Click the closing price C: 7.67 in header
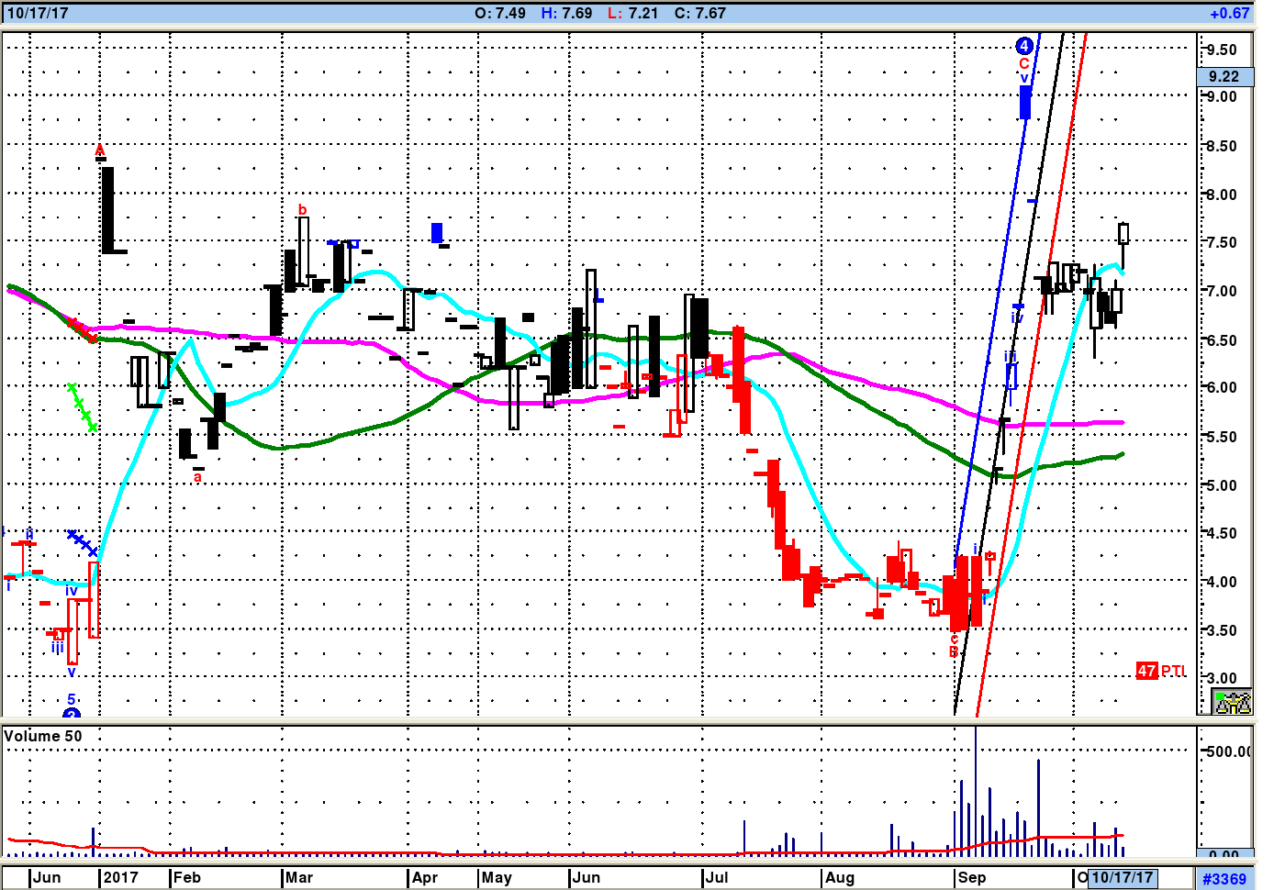The image size is (1285, 890). pos(699,13)
